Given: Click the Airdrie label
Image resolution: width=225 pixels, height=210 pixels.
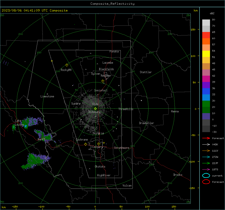Looking at the screenshot, I should point(98,133).
